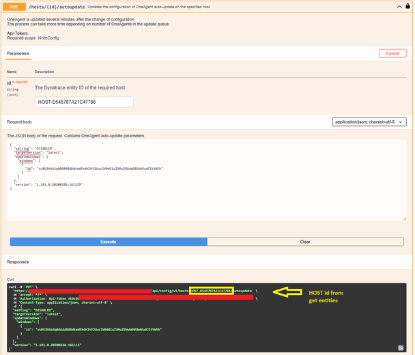Click the highlighted HOST id in curl URL

pyautogui.click(x=211, y=291)
